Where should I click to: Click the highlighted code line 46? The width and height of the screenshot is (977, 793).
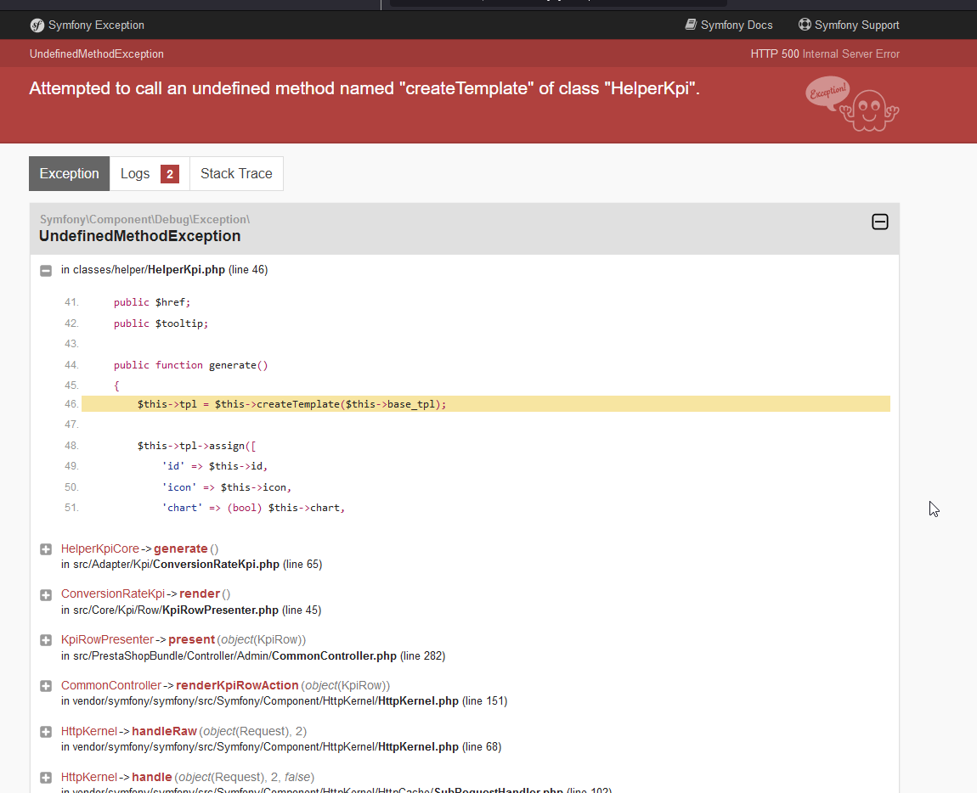tap(486, 404)
